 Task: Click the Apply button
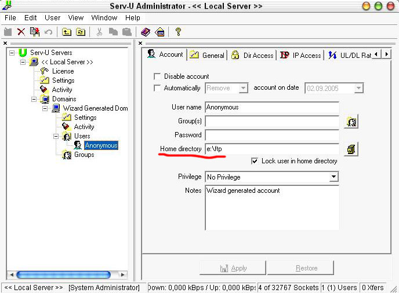(233, 268)
